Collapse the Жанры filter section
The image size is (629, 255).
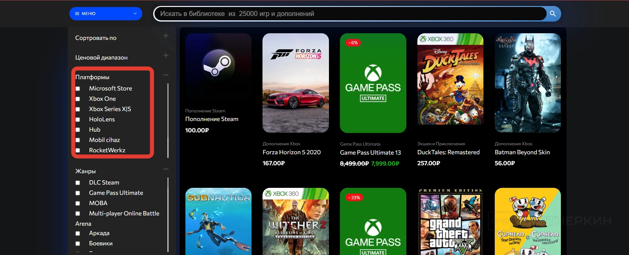tap(166, 169)
